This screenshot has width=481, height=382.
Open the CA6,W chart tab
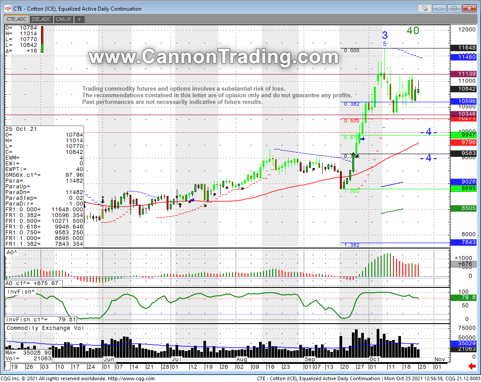click(x=64, y=19)
